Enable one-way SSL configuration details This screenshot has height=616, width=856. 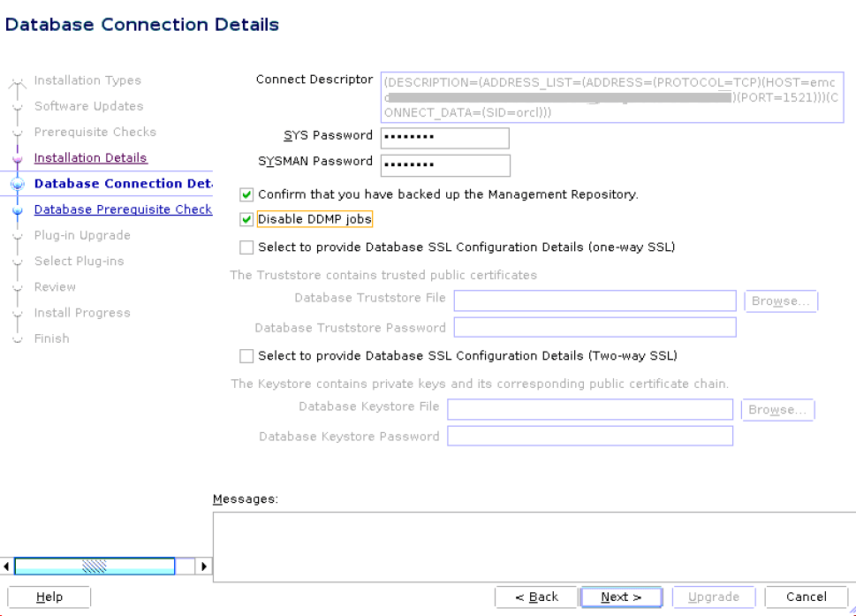[x=246, y=247]
